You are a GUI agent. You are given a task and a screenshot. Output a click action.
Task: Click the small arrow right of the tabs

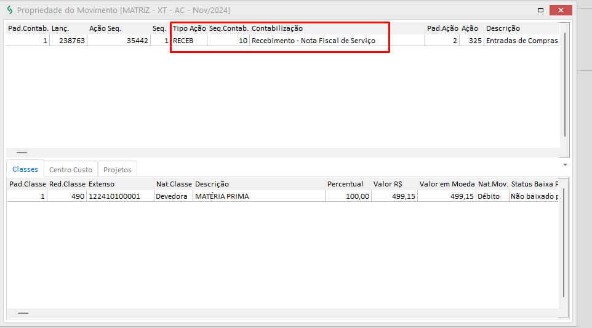point(565,165)
